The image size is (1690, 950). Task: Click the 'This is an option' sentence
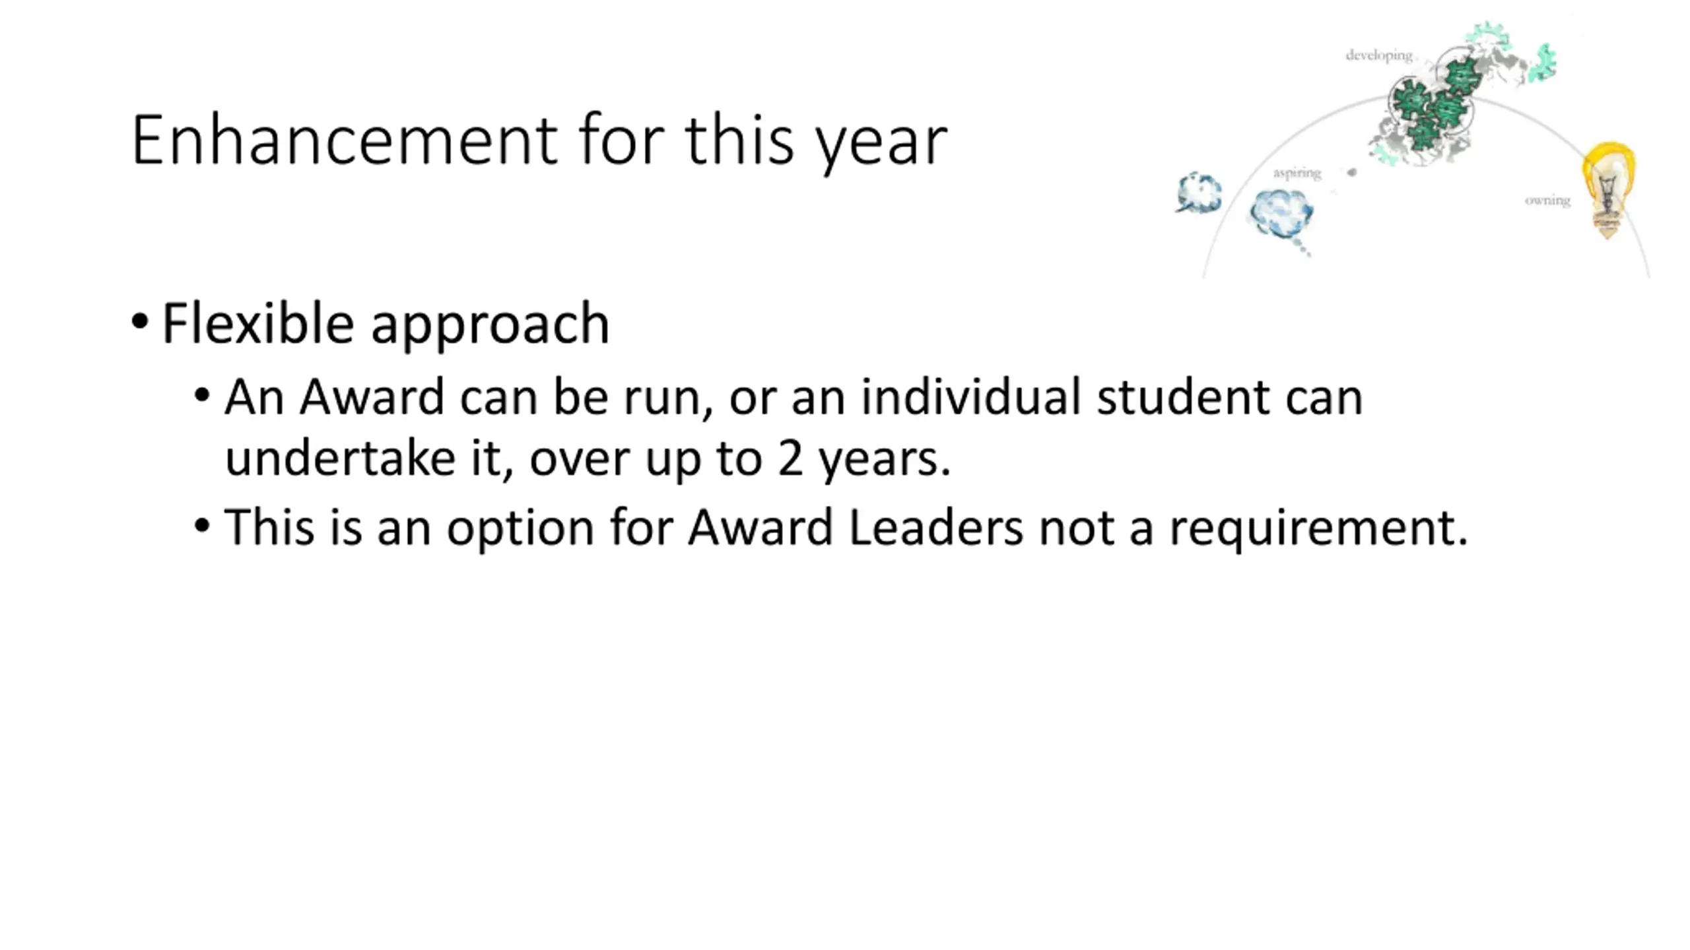point(846,528)
